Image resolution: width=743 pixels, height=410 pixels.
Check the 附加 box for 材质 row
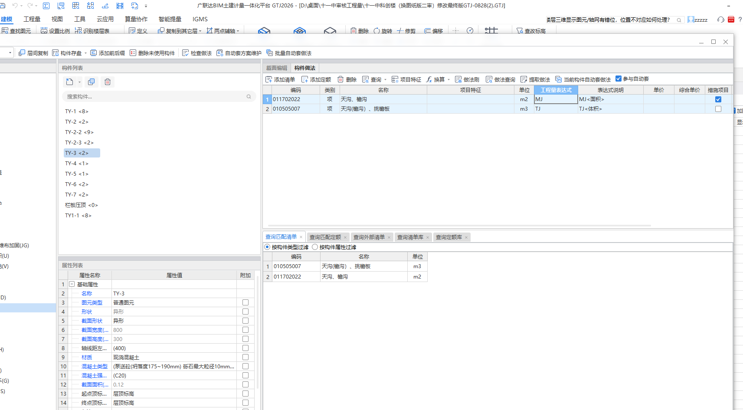245,357
